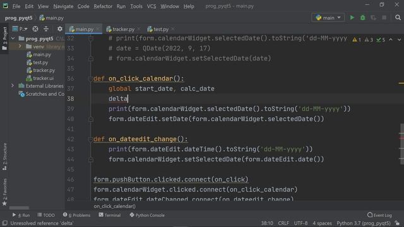The height and width of the screenshot is (227, 404).
Task: Toggle tool window buttons in status bar corner
Action: point(4,223)
